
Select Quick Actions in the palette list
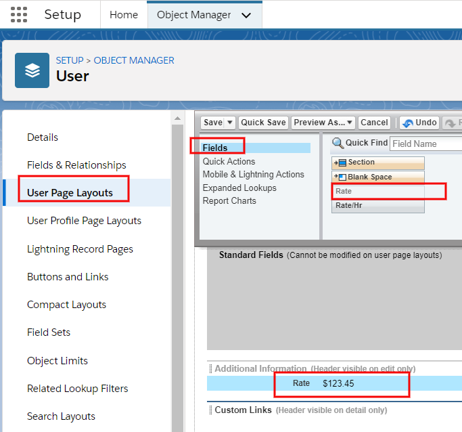[x=229, y=161]
